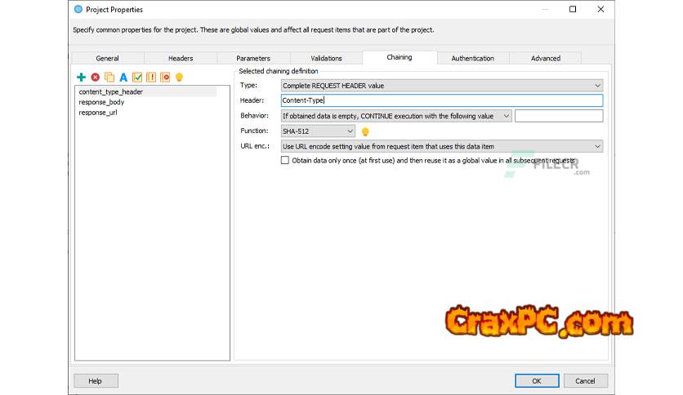Click the Project Properties window title icon
This screenshot has width=683, height=395.
(x=78, y=9)
